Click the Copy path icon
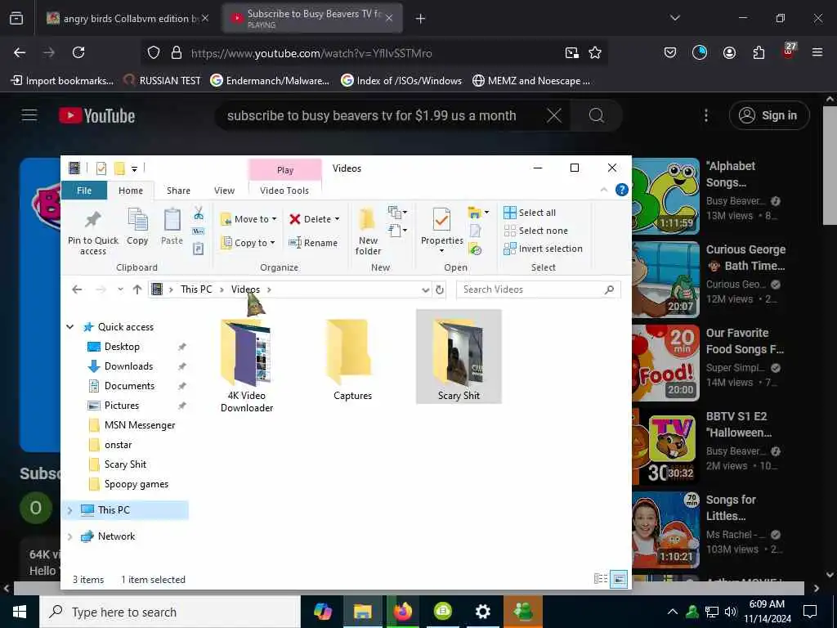The image size is (837, 628). [199, 231]
